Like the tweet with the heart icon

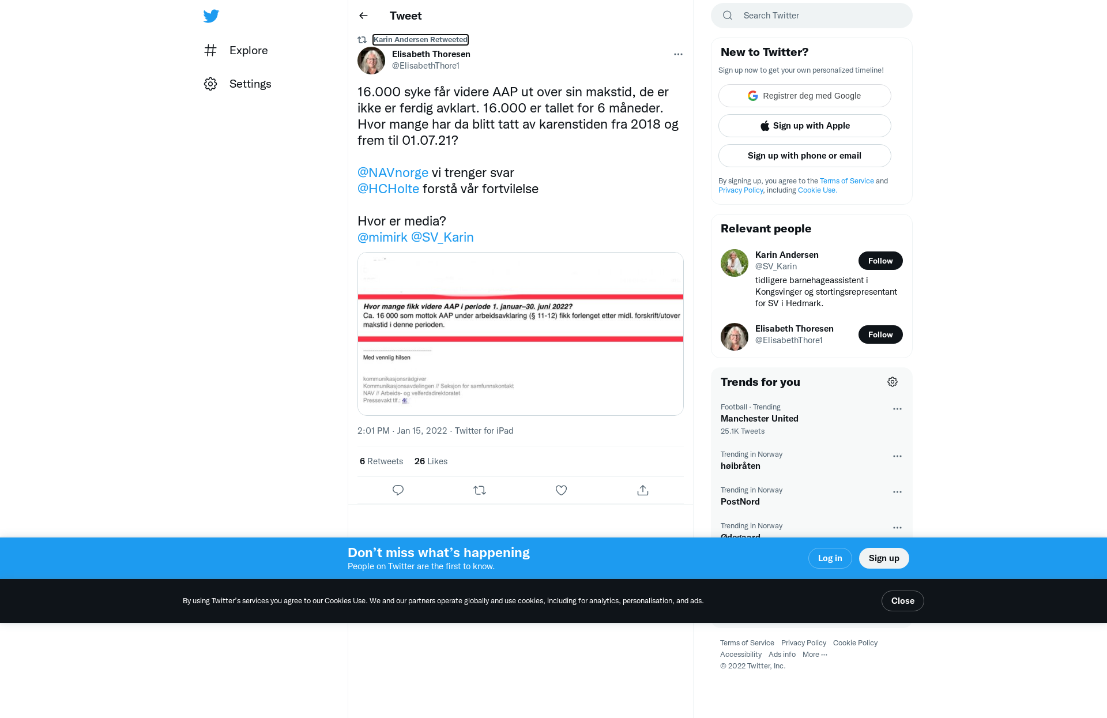[561, 490]
